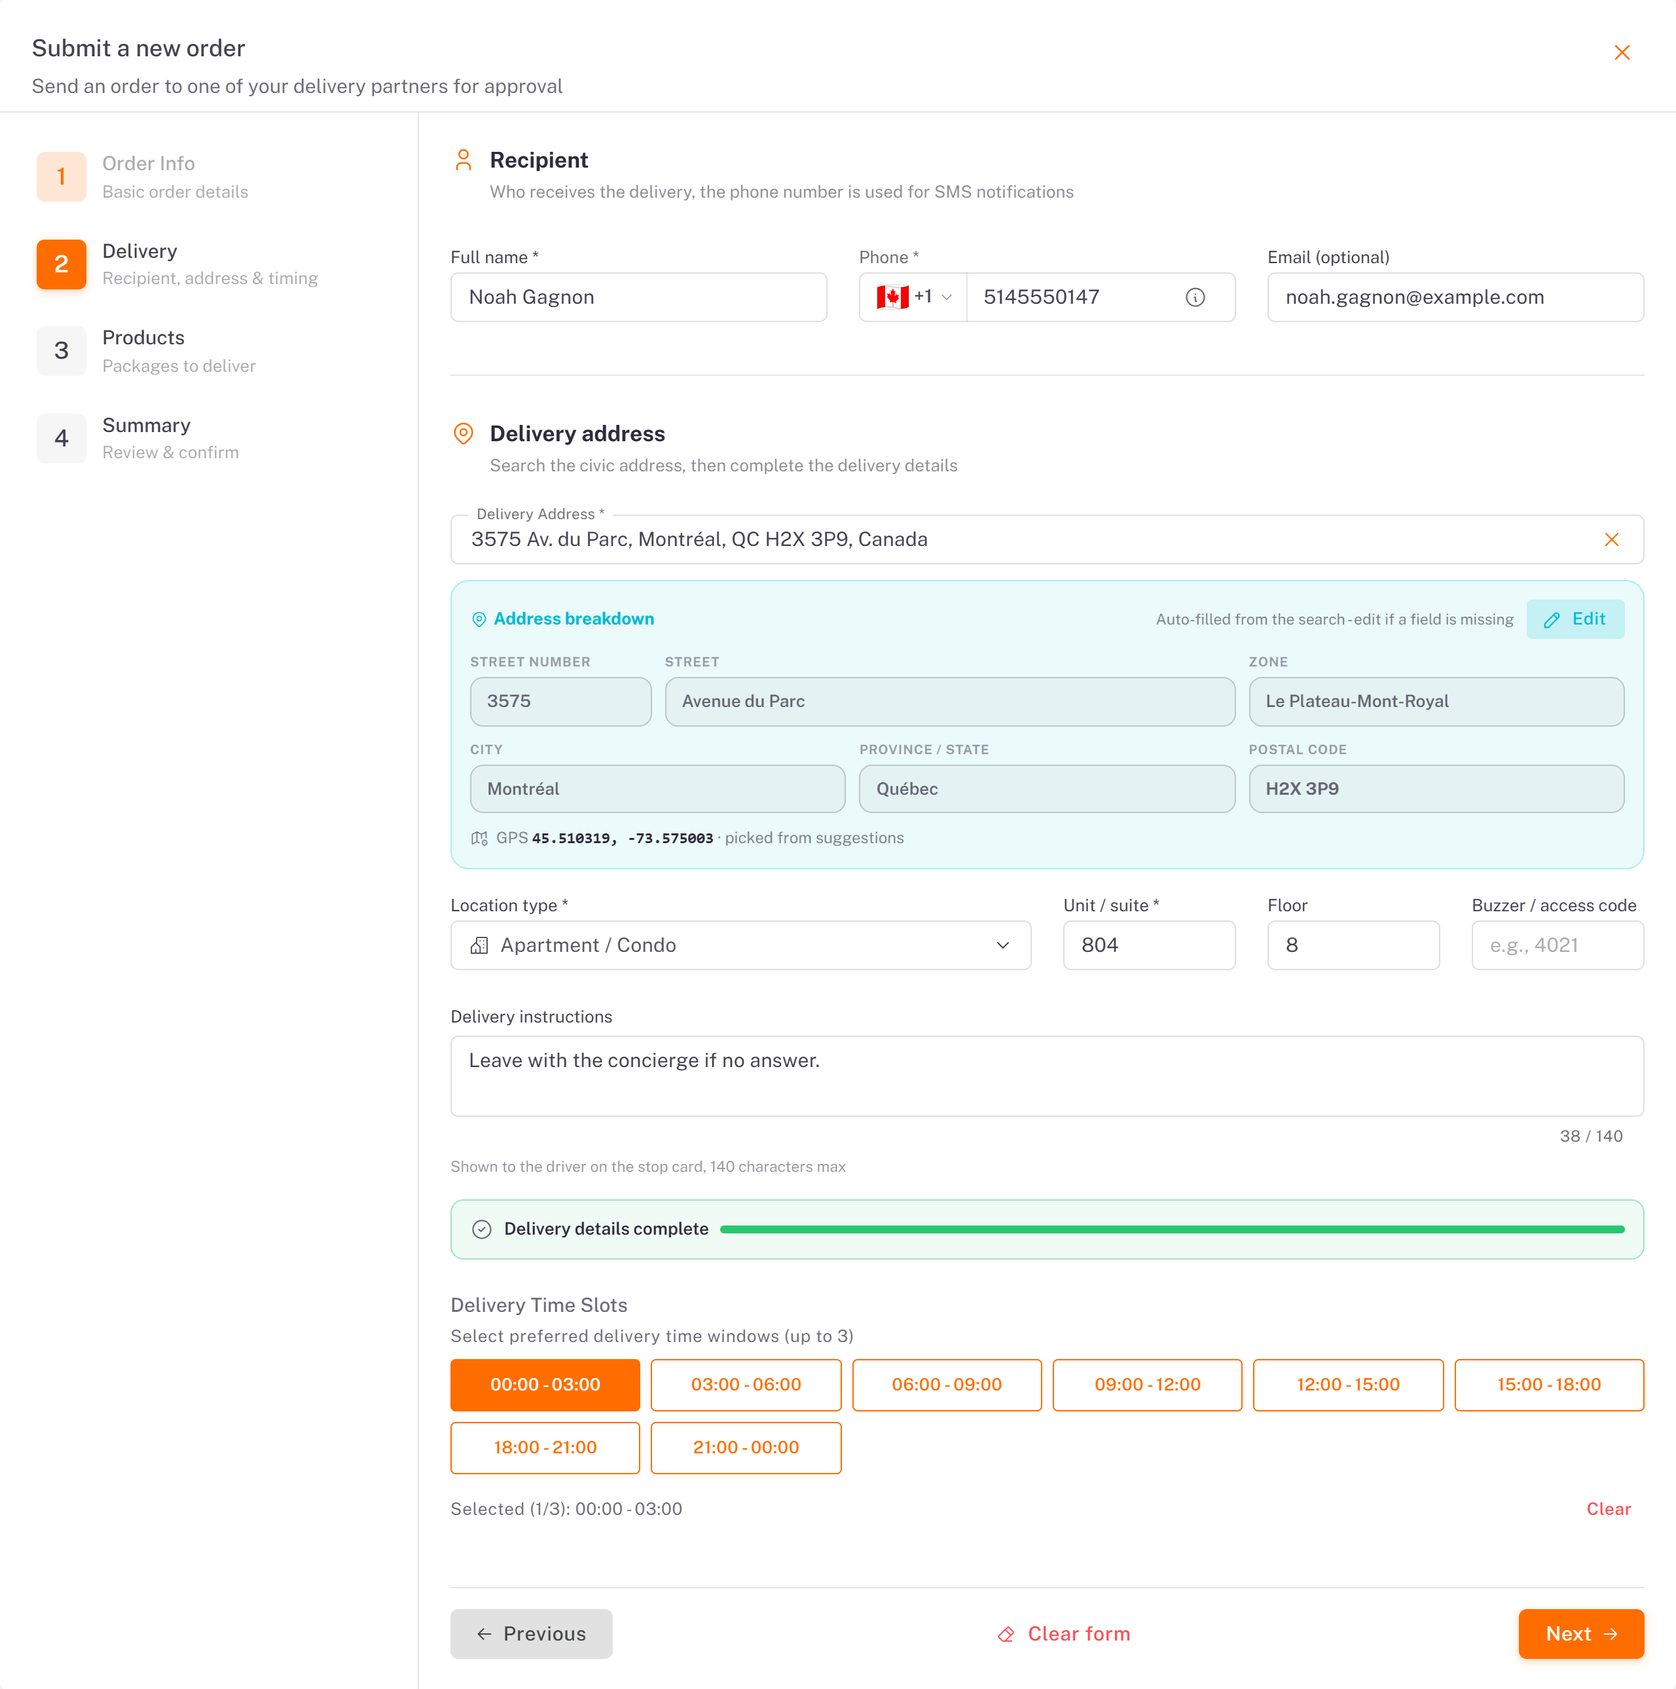1676x1689 pixels.
Task: Click the Delivery instructions text area
Action: [1046, 1076]
